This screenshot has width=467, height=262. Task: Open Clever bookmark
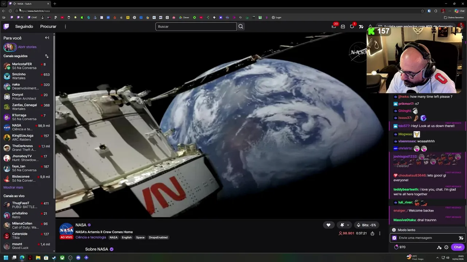pyautogui.click(x=184, y=17)
